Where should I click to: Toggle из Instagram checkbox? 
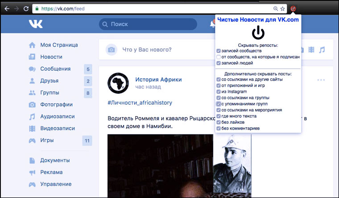click(x=219, y=92)
